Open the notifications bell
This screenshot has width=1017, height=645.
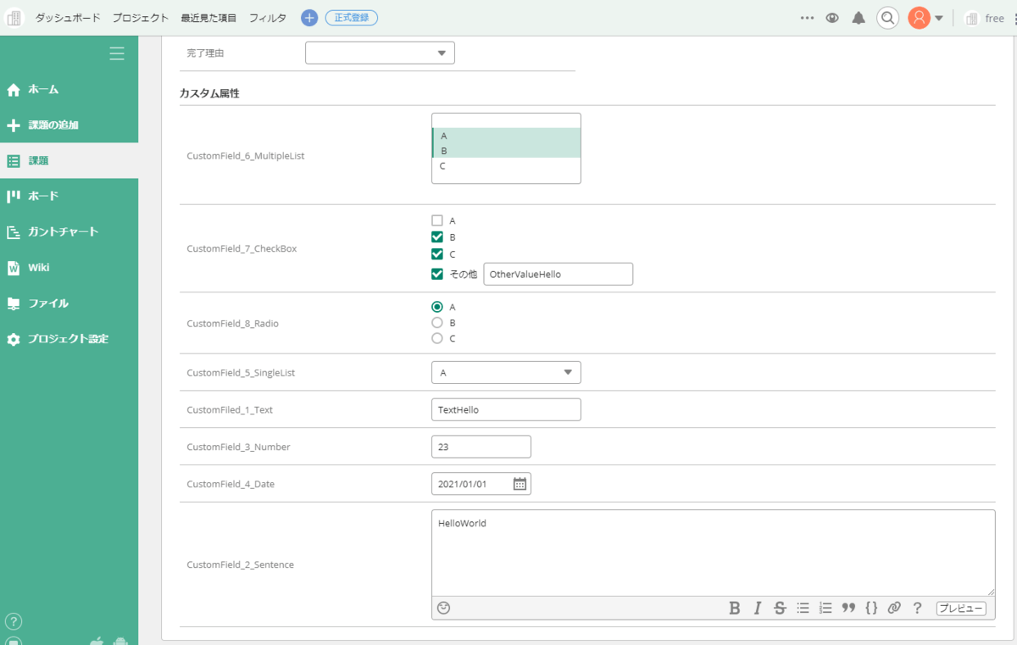tap(859, 17)
